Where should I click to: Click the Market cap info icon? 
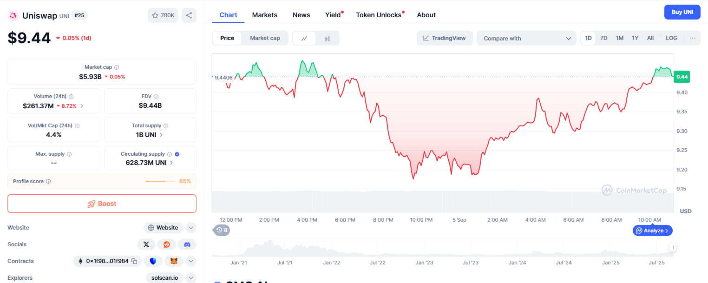(117, 67)
